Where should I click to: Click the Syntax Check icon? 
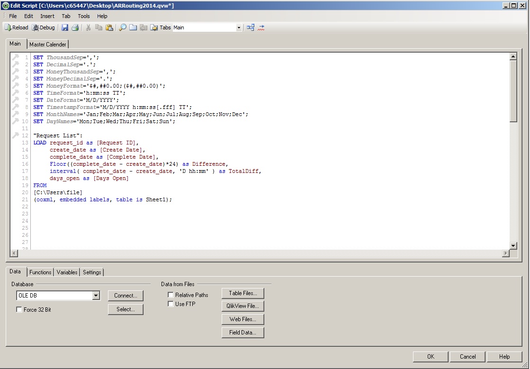click(261, 27)
